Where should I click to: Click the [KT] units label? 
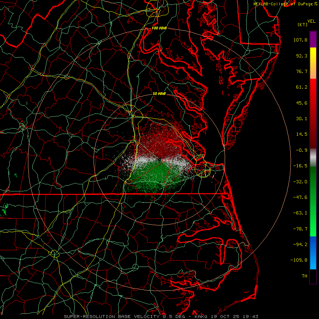pyautogui.click(x=302, y=24)
